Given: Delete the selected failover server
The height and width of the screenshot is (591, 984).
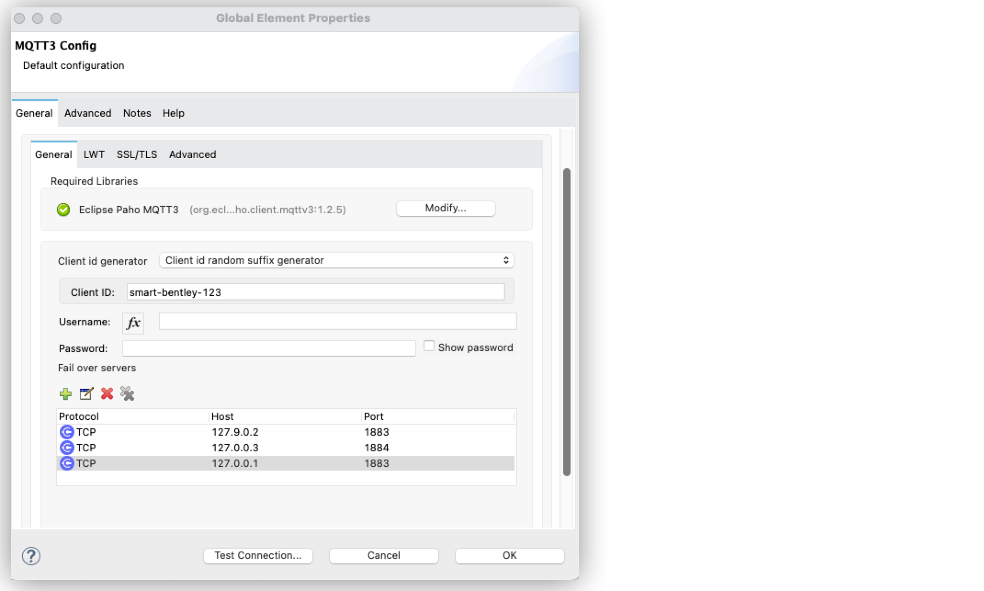Looking at the screenshot, I should click(107, 394).
